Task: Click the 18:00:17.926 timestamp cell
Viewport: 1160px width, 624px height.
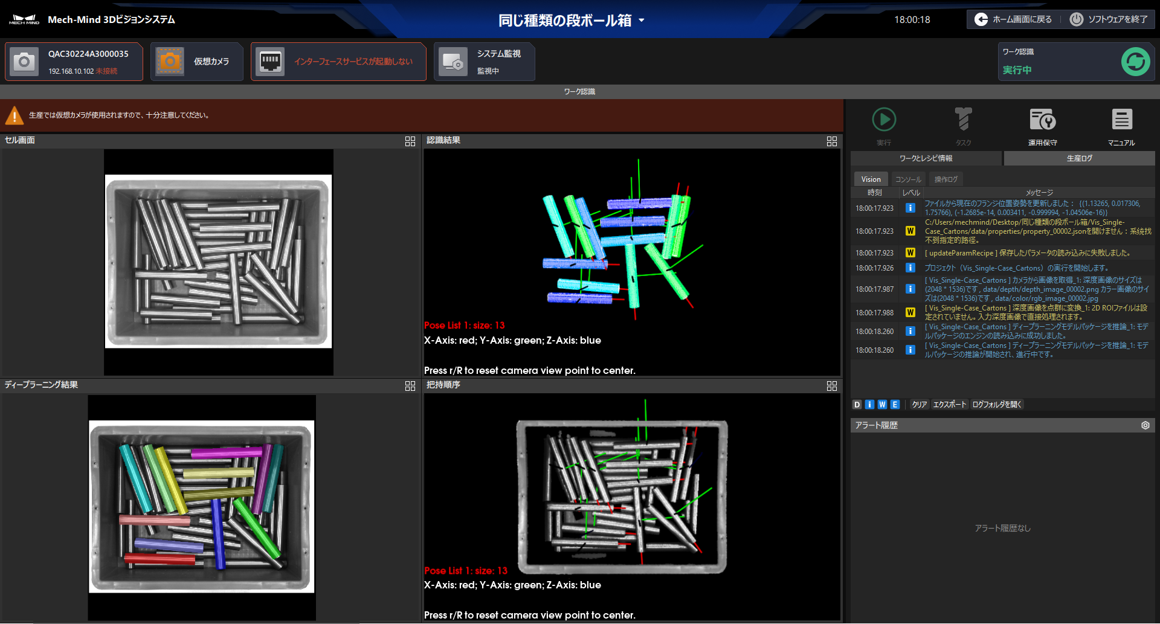Action: [874, 268]
